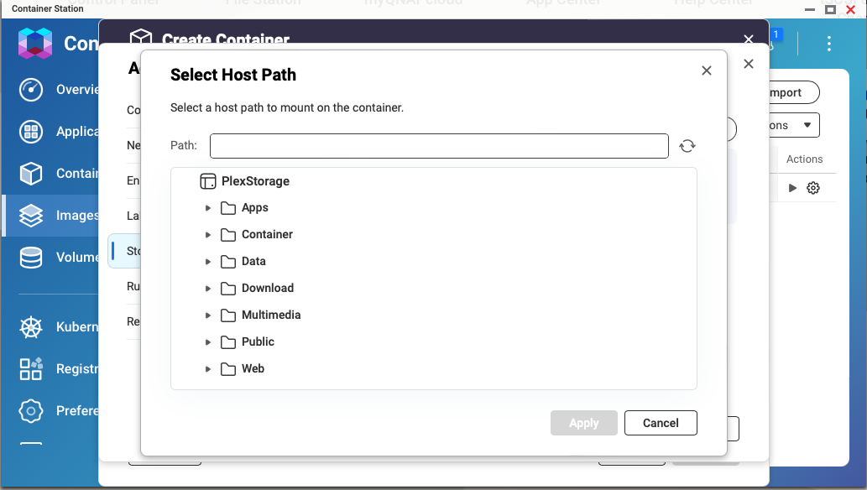867x490 pixels.
Task: Open the Volumes database icon in sidebar
Action: 31,258
